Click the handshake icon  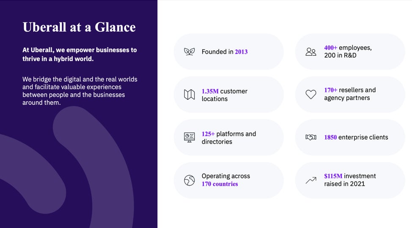311,137
